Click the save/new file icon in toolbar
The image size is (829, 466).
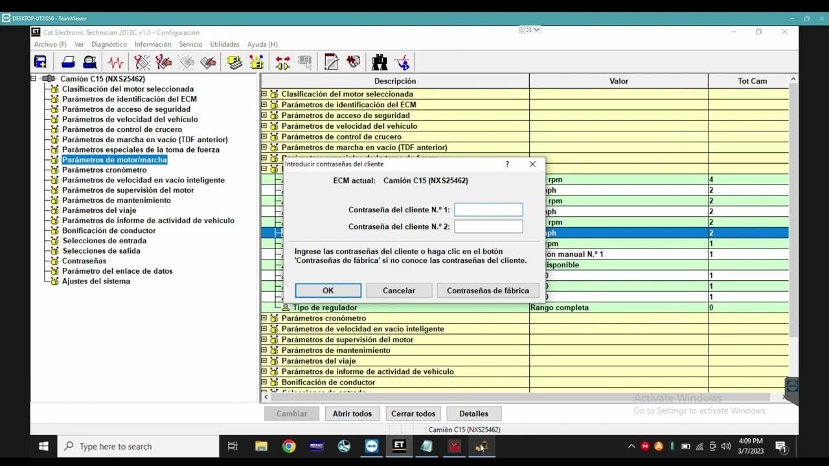40,62
